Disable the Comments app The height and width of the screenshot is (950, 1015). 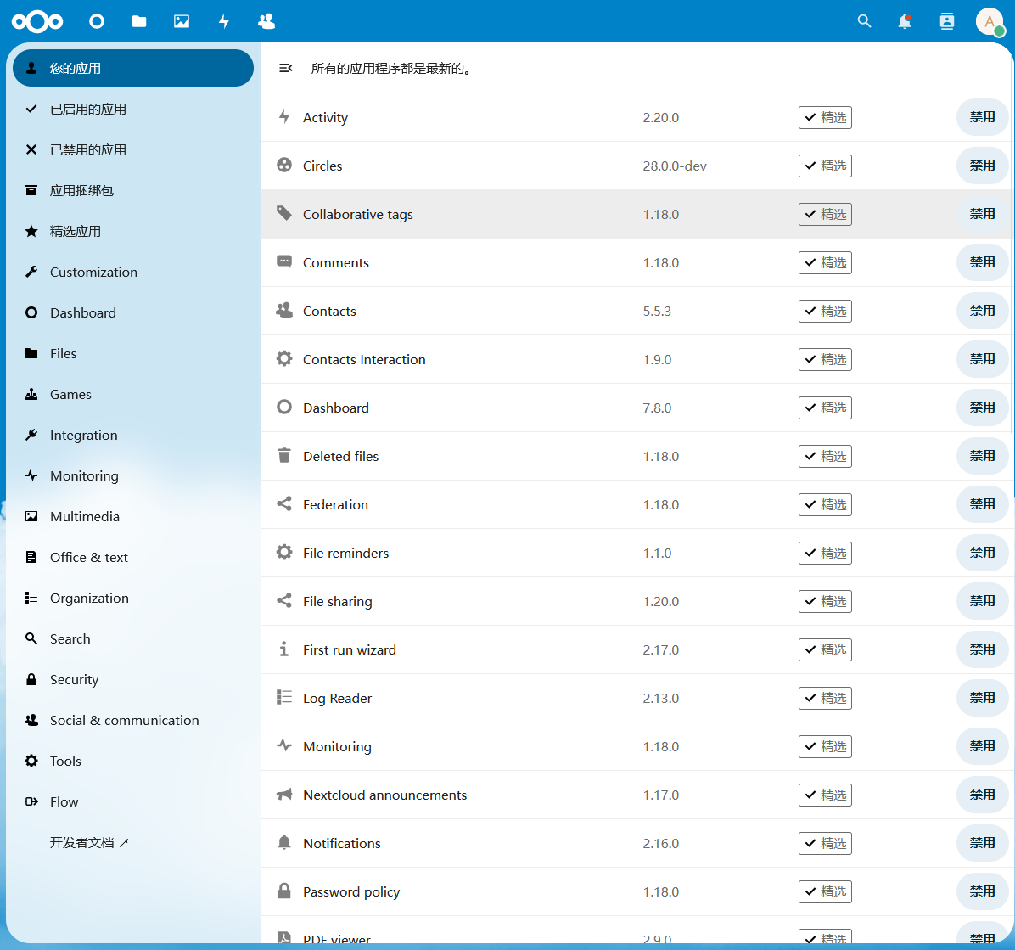982,263
